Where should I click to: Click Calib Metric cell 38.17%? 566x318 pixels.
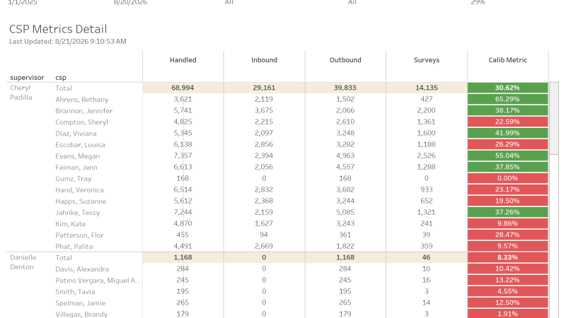(507, 110)
